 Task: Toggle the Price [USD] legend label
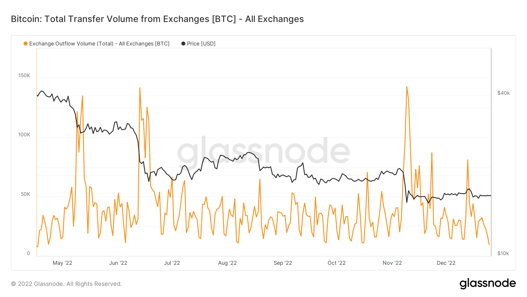201,44
